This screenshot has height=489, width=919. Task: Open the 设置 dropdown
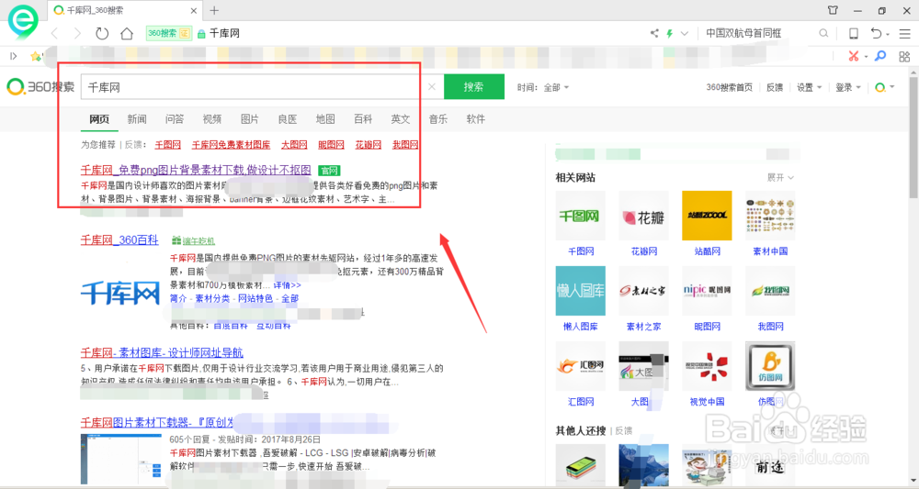click(x=809, y=87)
